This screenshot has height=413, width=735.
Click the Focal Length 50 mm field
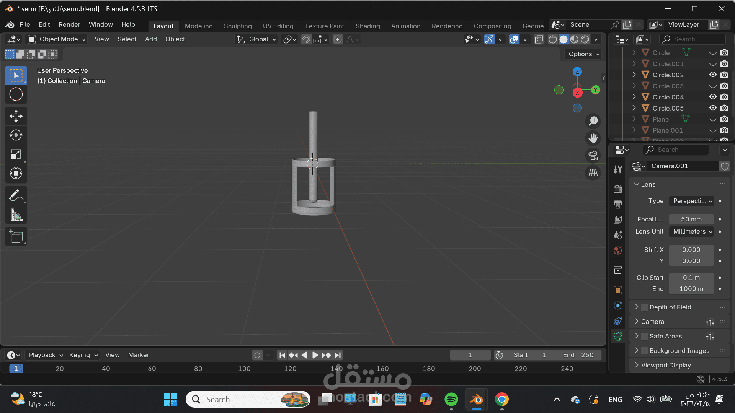point(691,219)
